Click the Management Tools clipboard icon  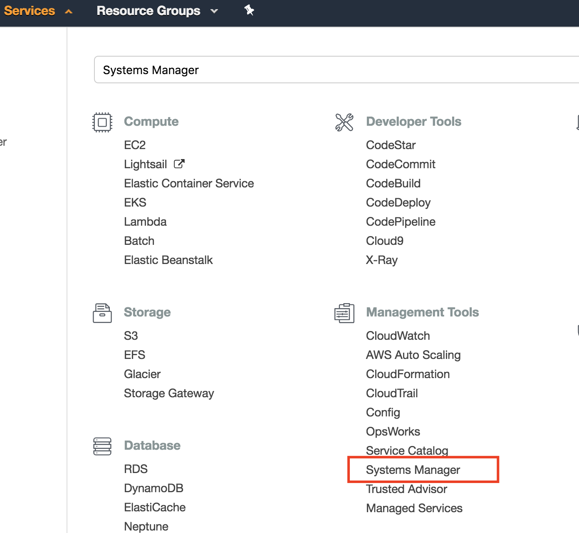point(344,313)
